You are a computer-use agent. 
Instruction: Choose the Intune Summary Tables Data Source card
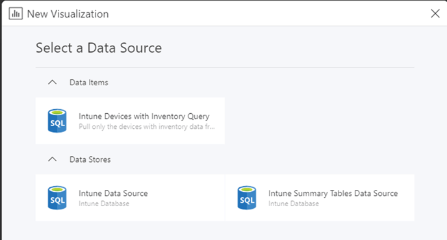[320, 198]
